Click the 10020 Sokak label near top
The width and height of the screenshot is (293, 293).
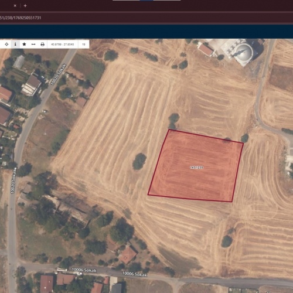(x=59, y=74)
